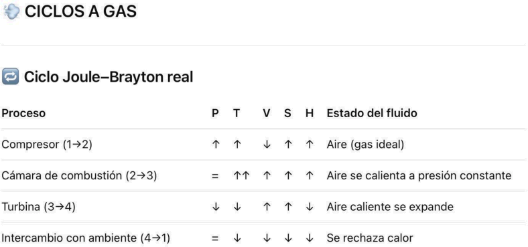Click the Proceso column header

[23, 113]
